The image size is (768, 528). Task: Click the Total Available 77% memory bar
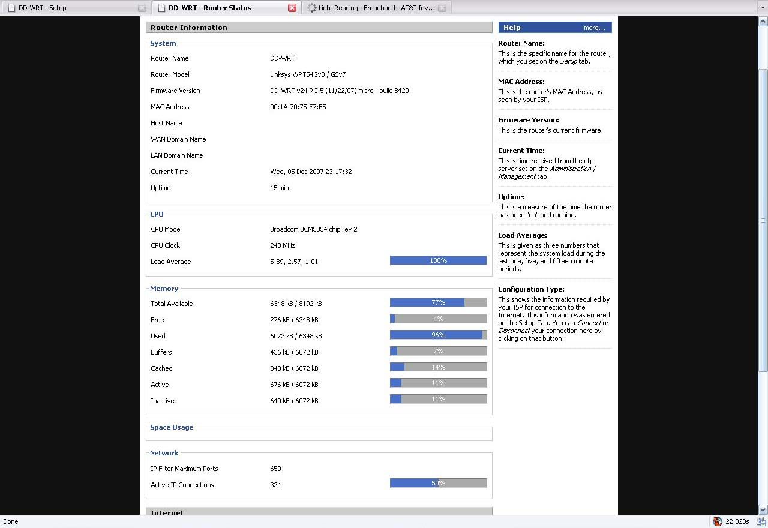point(438,302)
